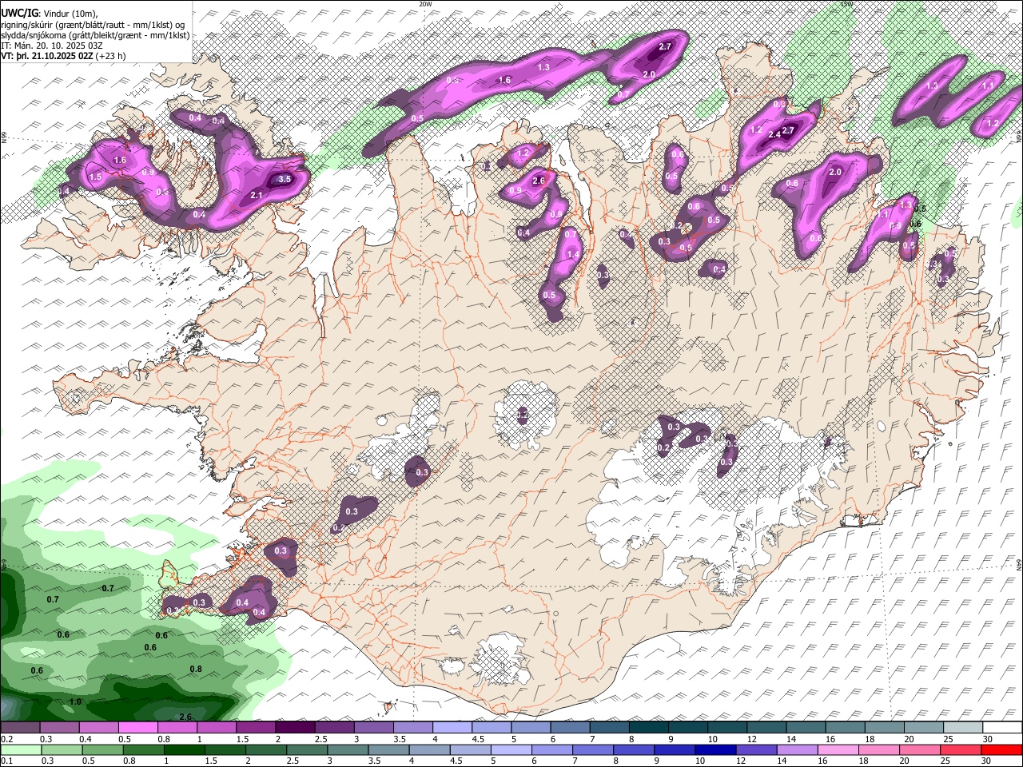Viewport: 1023px width, 767px height.
Task: Click the UWC/IG title in the header
Action: [x=19, y=12]
